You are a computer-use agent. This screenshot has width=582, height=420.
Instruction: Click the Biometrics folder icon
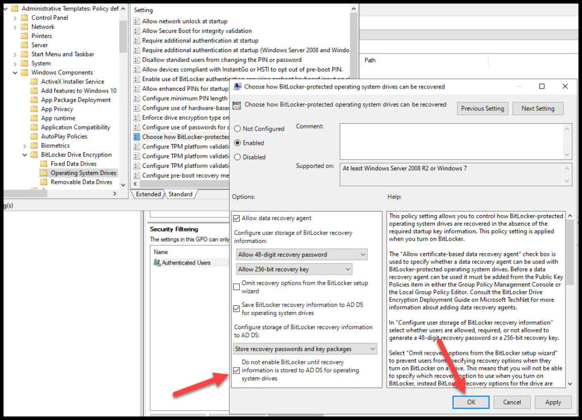pos(34,145)
